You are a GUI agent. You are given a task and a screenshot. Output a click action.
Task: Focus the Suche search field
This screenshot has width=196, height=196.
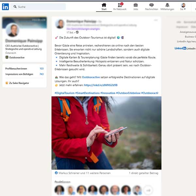[38, 7]
